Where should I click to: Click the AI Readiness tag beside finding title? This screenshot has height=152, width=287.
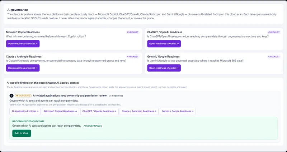pyautogui.click(x=116, y=95)
